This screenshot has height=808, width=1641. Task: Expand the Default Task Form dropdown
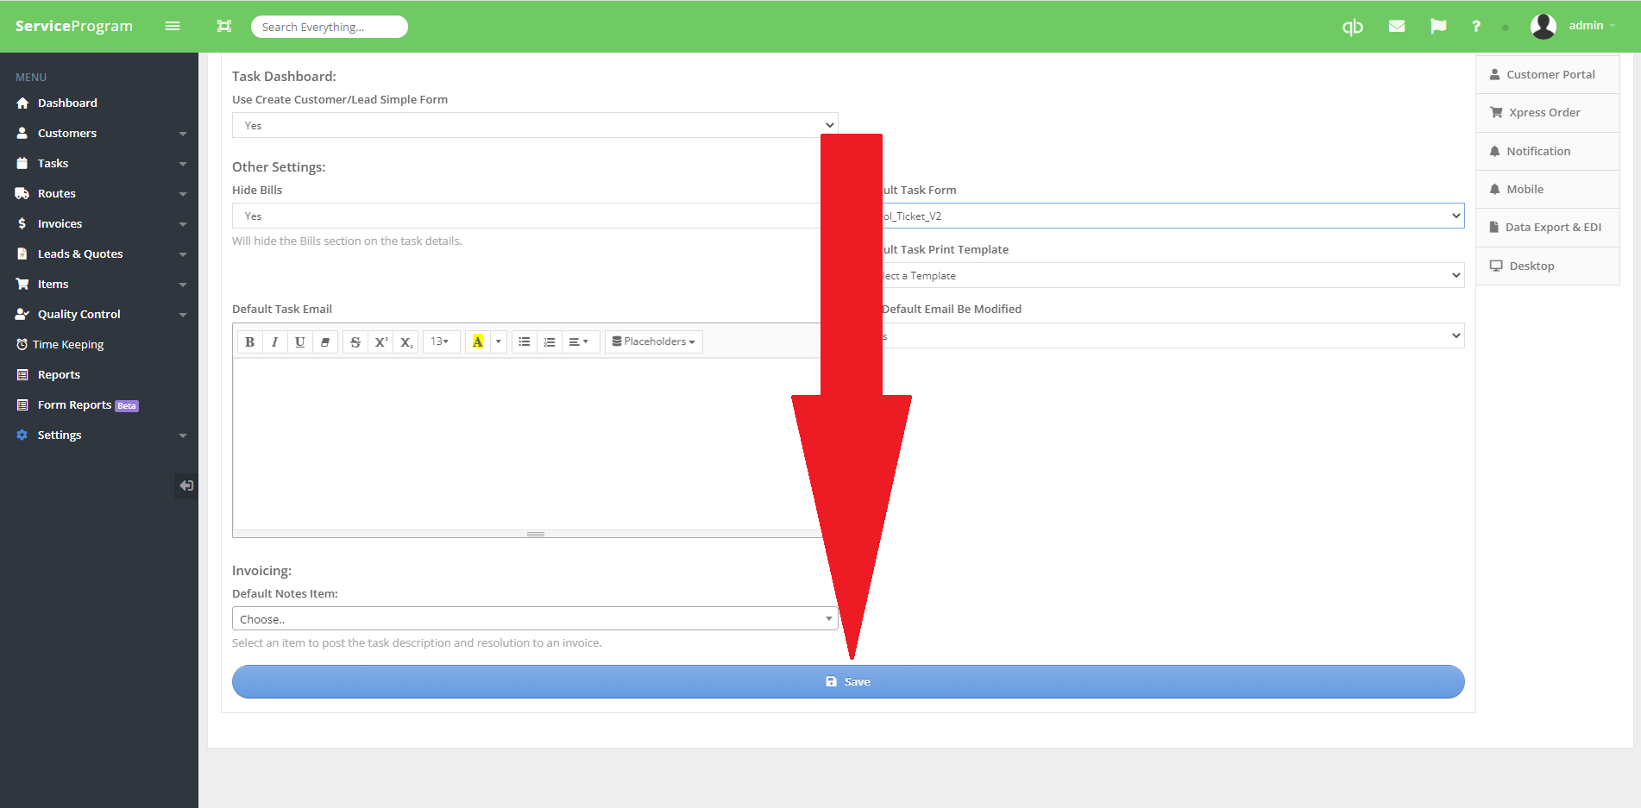click(x=1173, y=216)
